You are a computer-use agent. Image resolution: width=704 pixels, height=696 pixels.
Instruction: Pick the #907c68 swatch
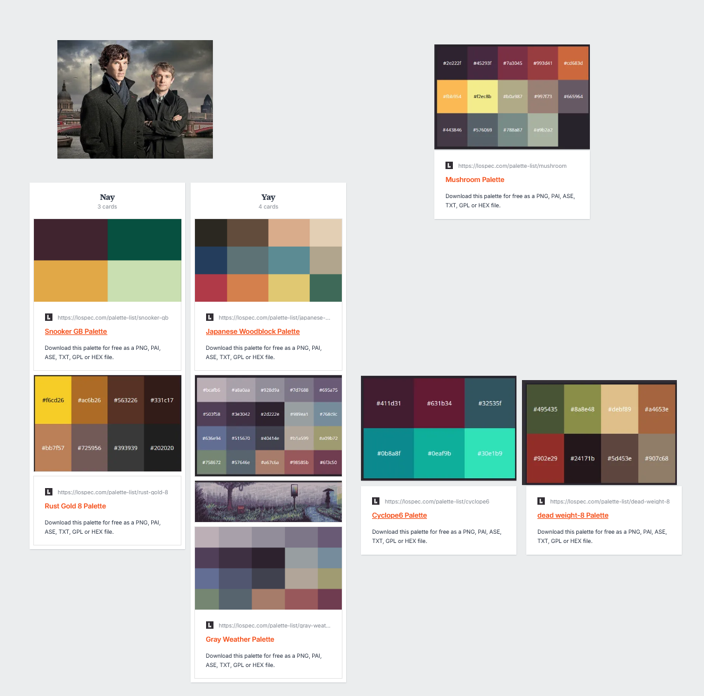[x=657, y=458]
